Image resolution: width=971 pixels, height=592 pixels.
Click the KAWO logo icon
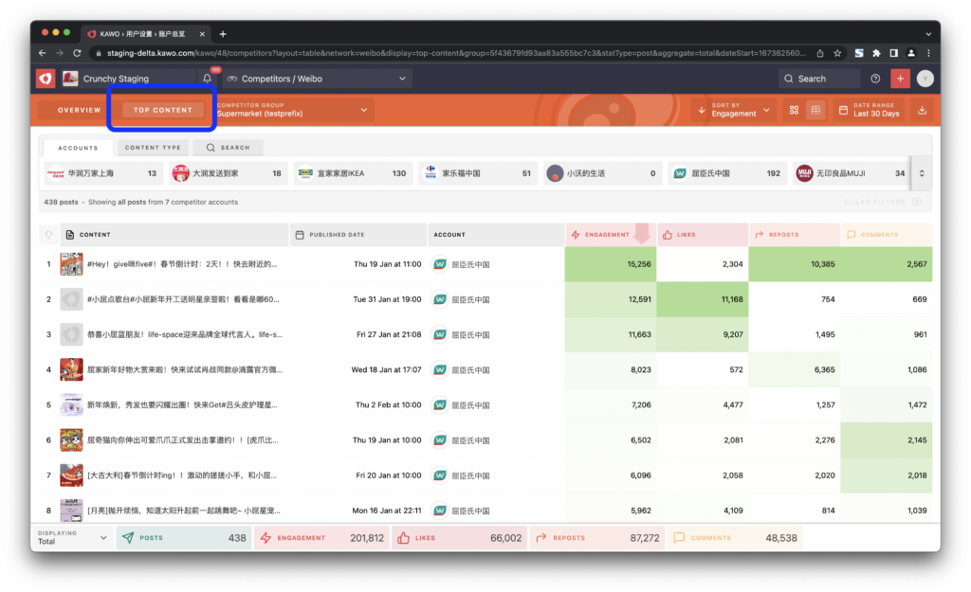pyautogui.click(x=46, y=79)
